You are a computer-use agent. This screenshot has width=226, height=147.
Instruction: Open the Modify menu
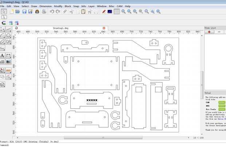[58, 6]
